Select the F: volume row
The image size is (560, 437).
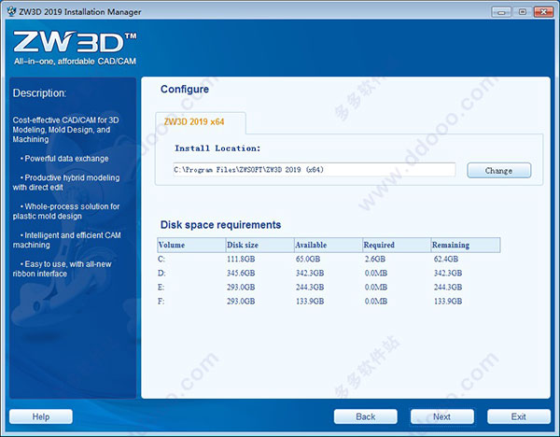pos(329,302)
